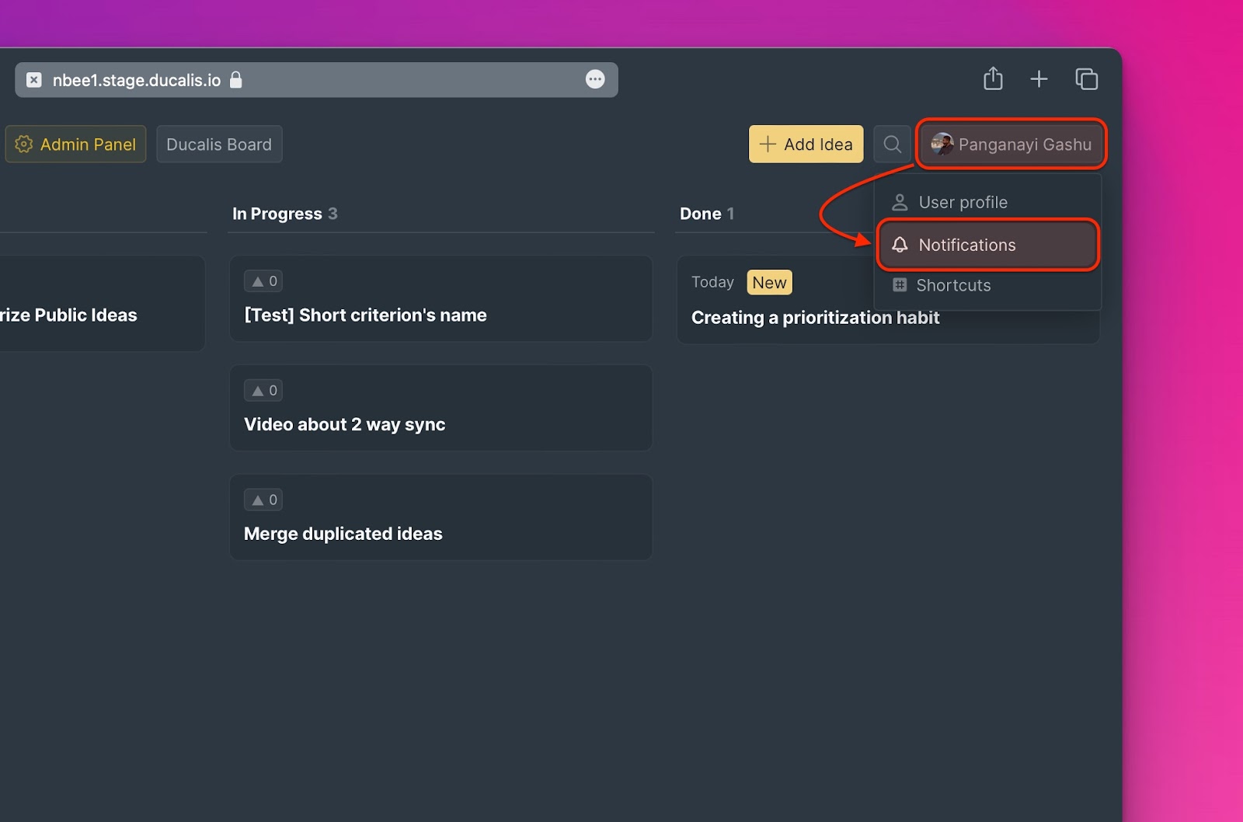Screen dimensions: 1243x822
Task: Click the Add Idea button
Action: pyautogui.click(x=806, y=145)
